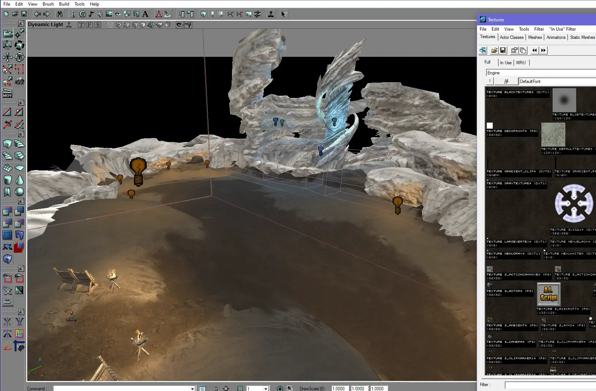Select the Vertex Editing tool
Image resolution: width=596 pixels, height=391 pixels.
[x=19, y=34]
